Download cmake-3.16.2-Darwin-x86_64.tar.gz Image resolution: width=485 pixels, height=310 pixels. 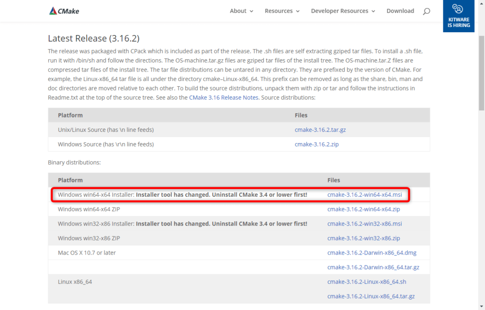373,267
